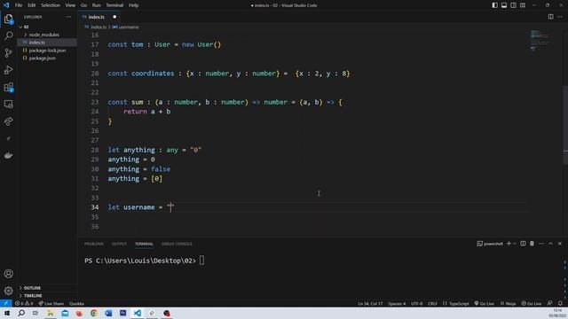The image size is (568, 319).
Task: Click Live Share in the status bar
Action: point(51,303)
